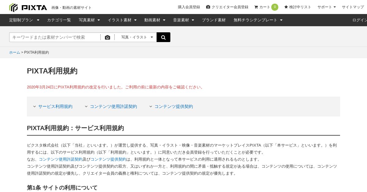
Task: Select カテゴリ一覧 in navigation bar
Action: click(x=59, y=20)
